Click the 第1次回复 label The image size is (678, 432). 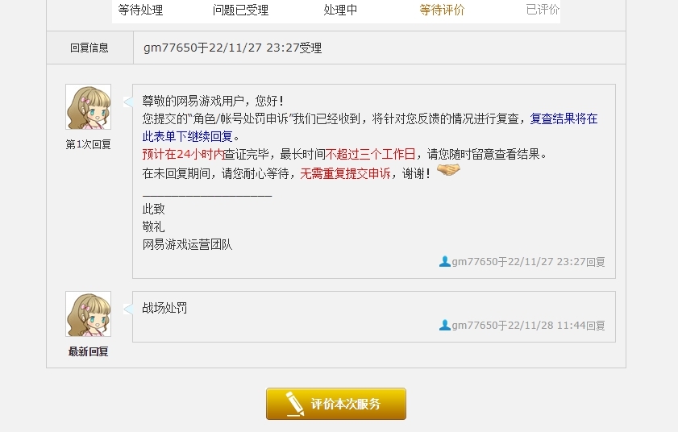(88, 144)
